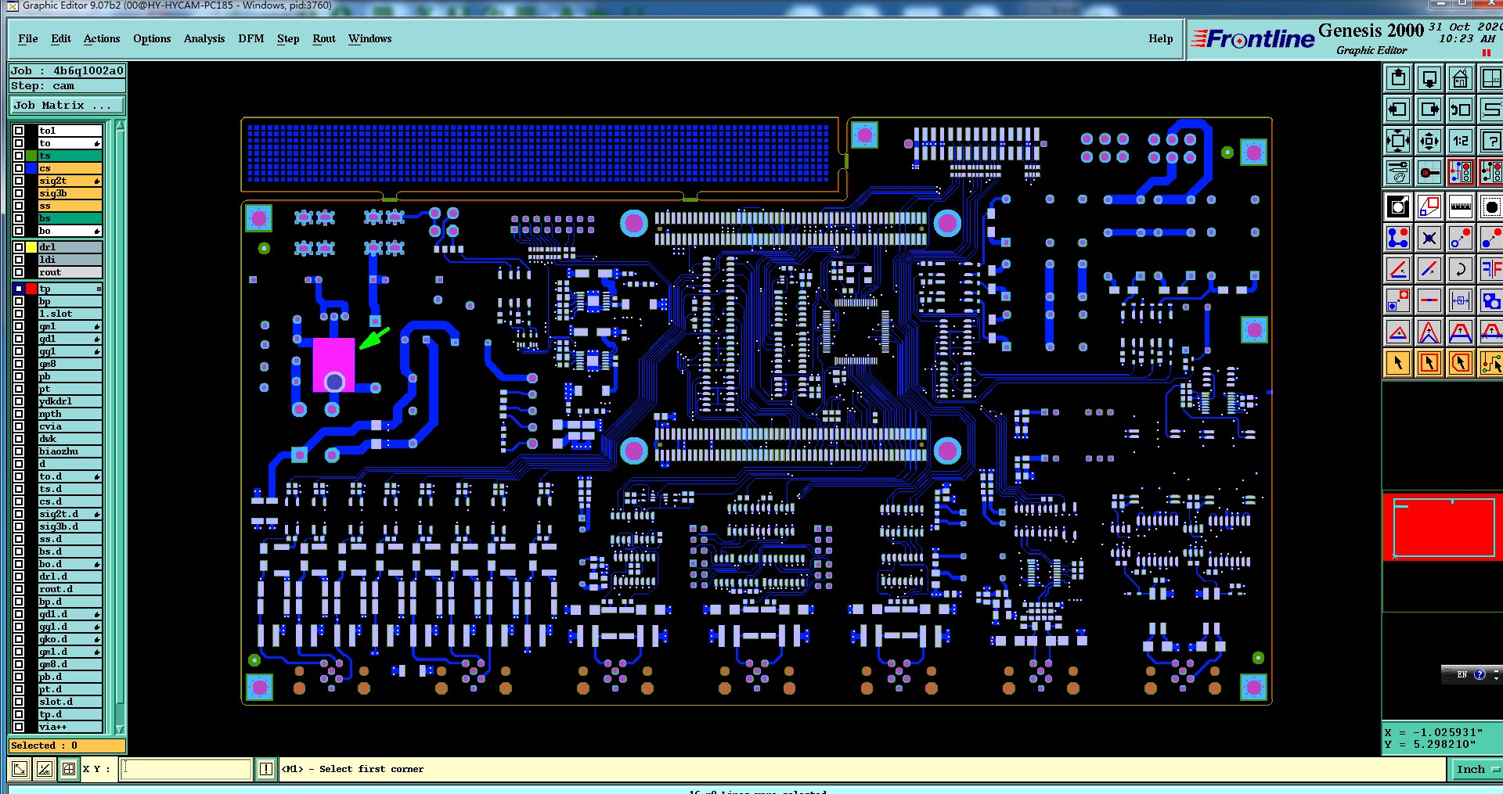Click the pan view up icon

[x=1398, y=78]
